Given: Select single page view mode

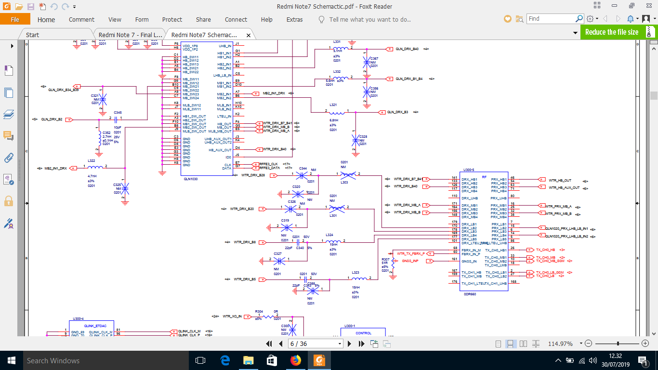Looking at the screenshot, I should tap(499, 344).
